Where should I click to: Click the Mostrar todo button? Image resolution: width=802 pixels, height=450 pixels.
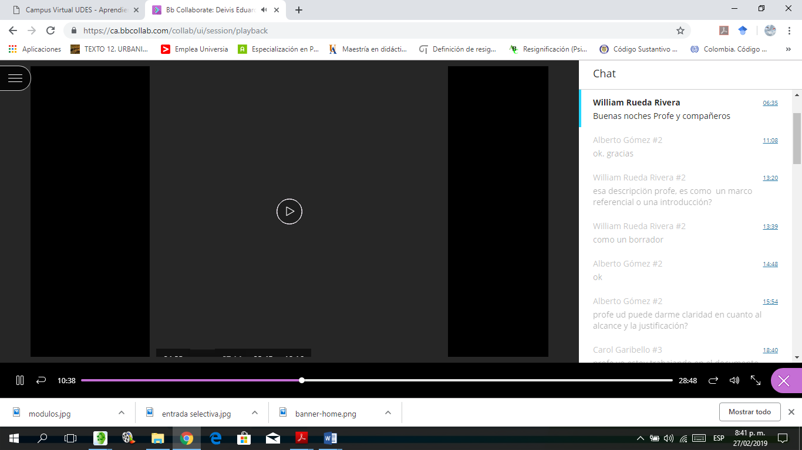[x=749, y=412]
